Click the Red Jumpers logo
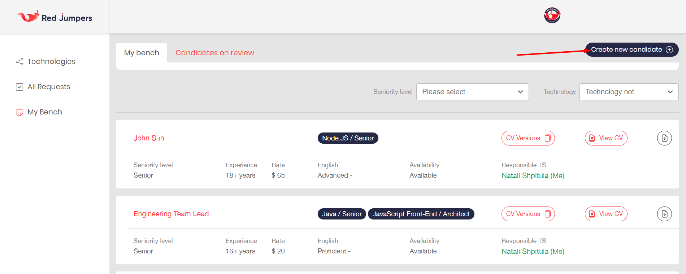686x274 pixels. pos(55,17)
